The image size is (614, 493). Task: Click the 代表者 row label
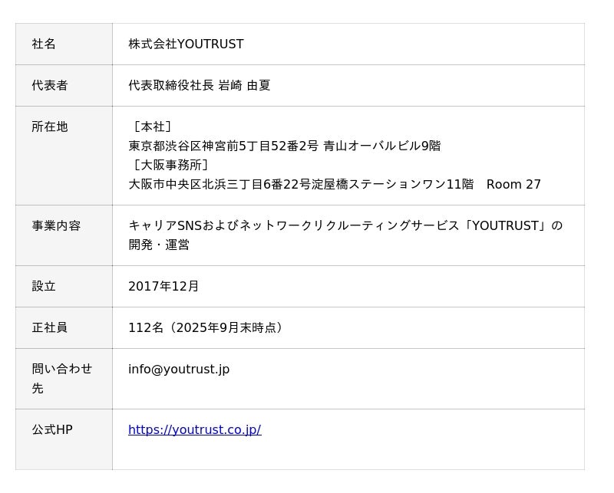point(50,86)
